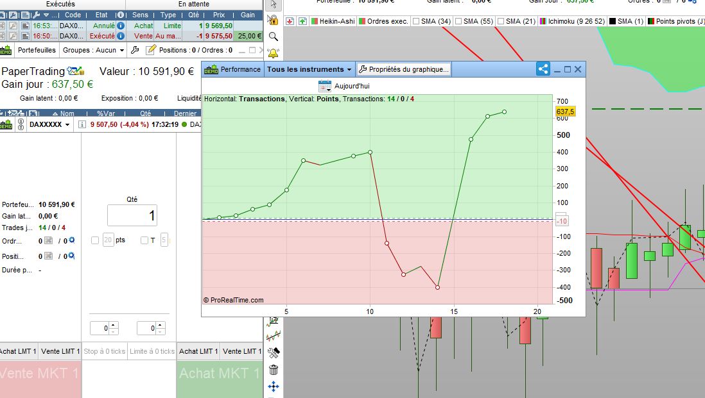Click the 637,5 yellow axis value label
Viewport: 705px width, 398px height.
[x=565, y=112]
